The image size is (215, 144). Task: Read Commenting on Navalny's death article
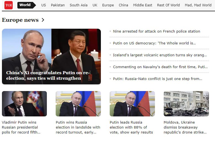click(160, 67)
